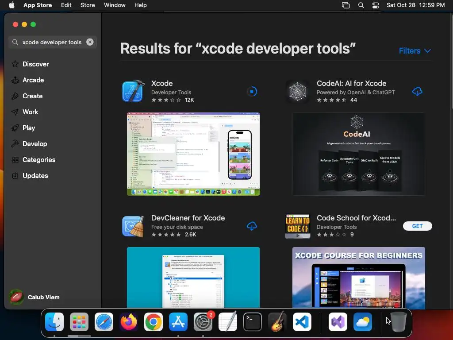Launch Visual Studio Code from the Dock

point(302,322)
